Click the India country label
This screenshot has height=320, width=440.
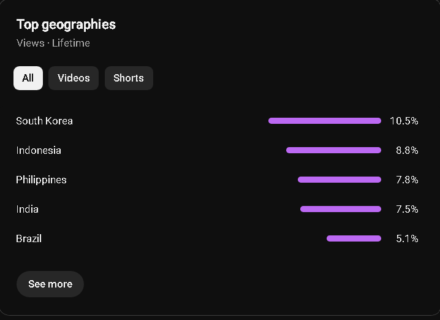click(x=27, y=210)
